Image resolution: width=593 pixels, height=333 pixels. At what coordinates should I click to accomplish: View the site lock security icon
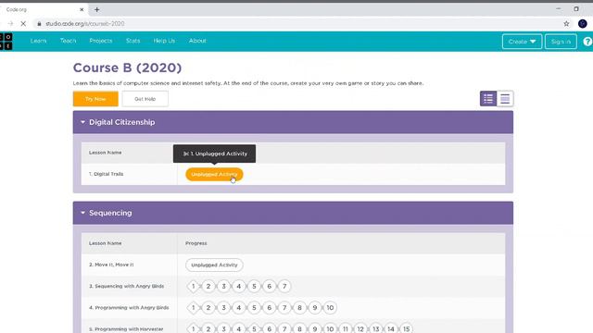[39, 24]
